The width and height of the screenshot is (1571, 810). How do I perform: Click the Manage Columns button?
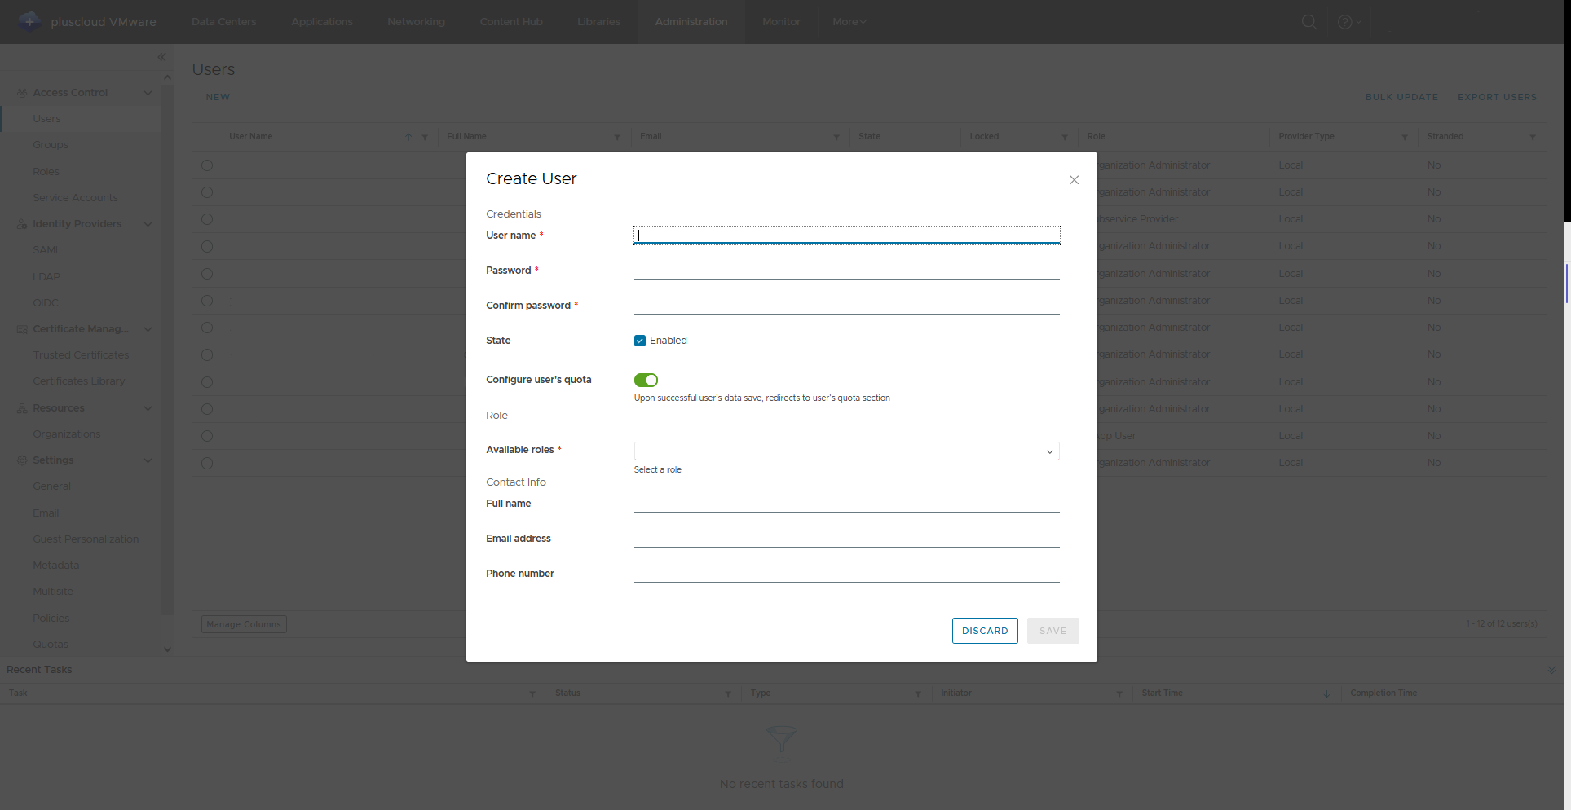coord(244,624)
